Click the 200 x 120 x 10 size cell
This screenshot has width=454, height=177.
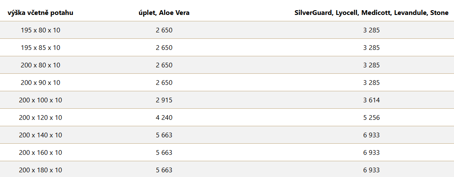(x=40, y=118)
